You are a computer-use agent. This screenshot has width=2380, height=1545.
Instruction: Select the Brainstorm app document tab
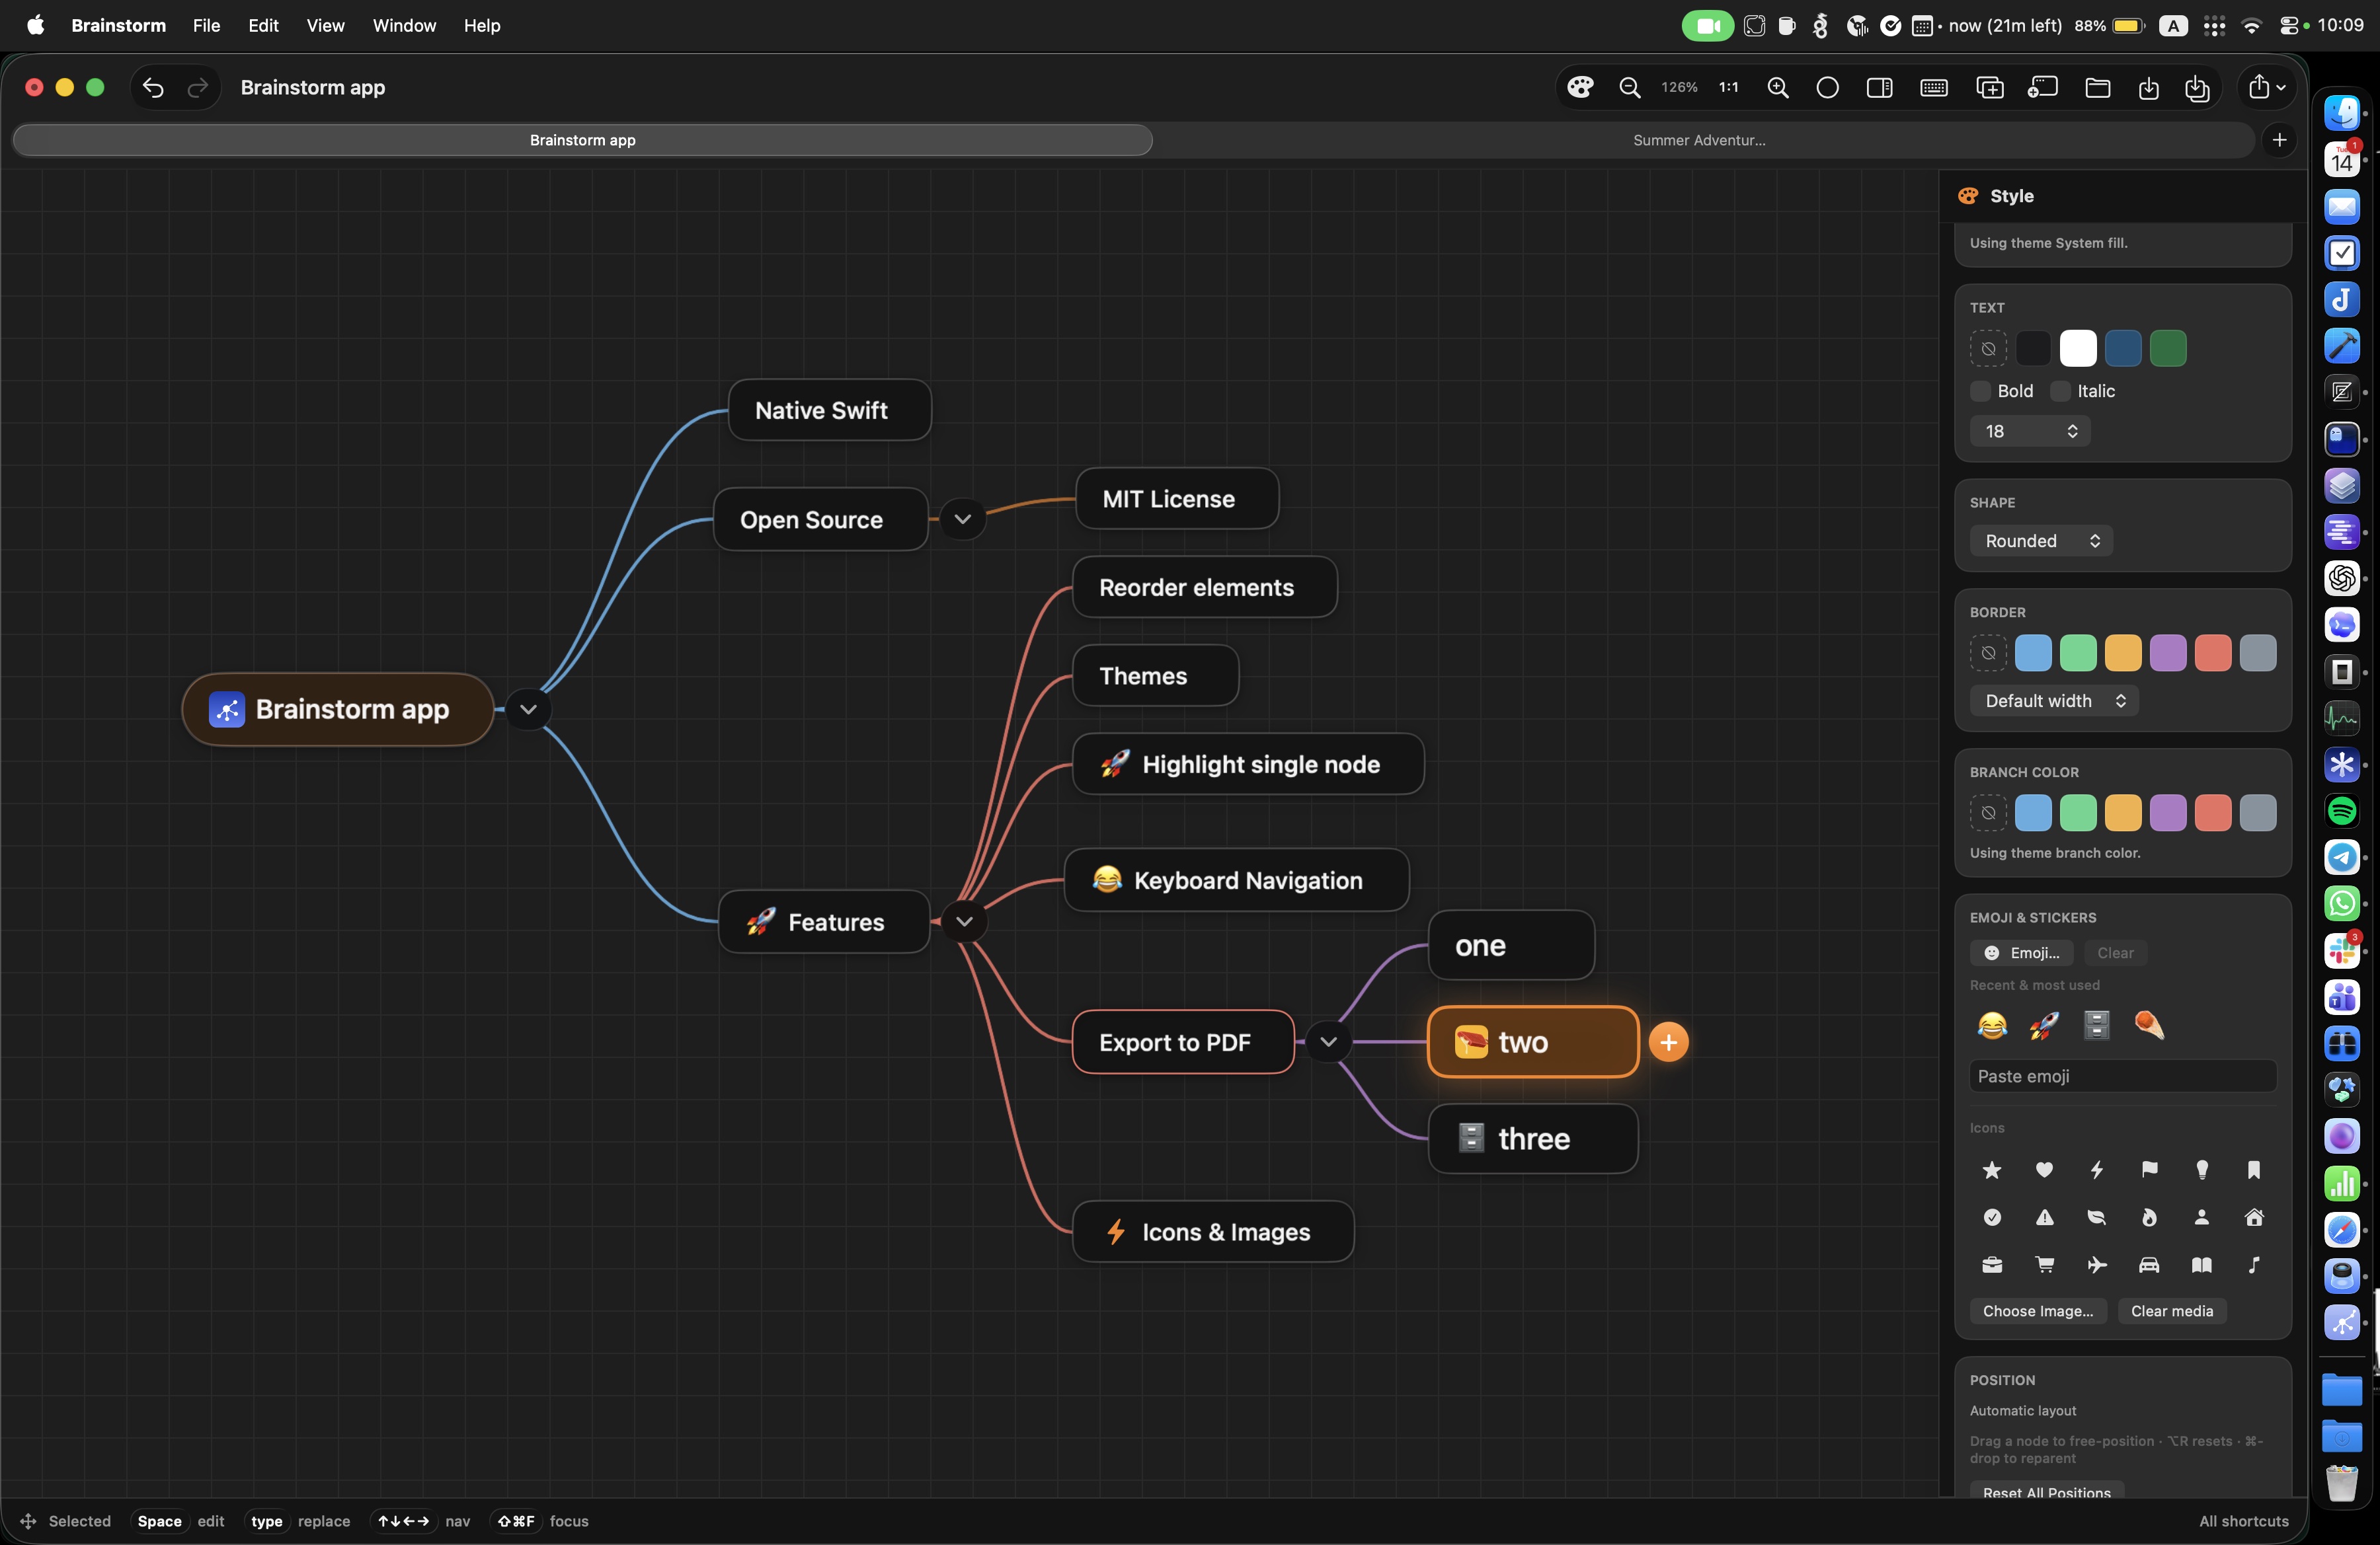click(x=582, y=140)
